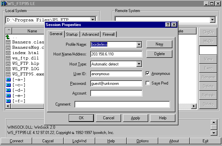The width and height of the screenshot is (222, 146).
Task: Click the local list scroll left arrow
Action: coord(8,106)
